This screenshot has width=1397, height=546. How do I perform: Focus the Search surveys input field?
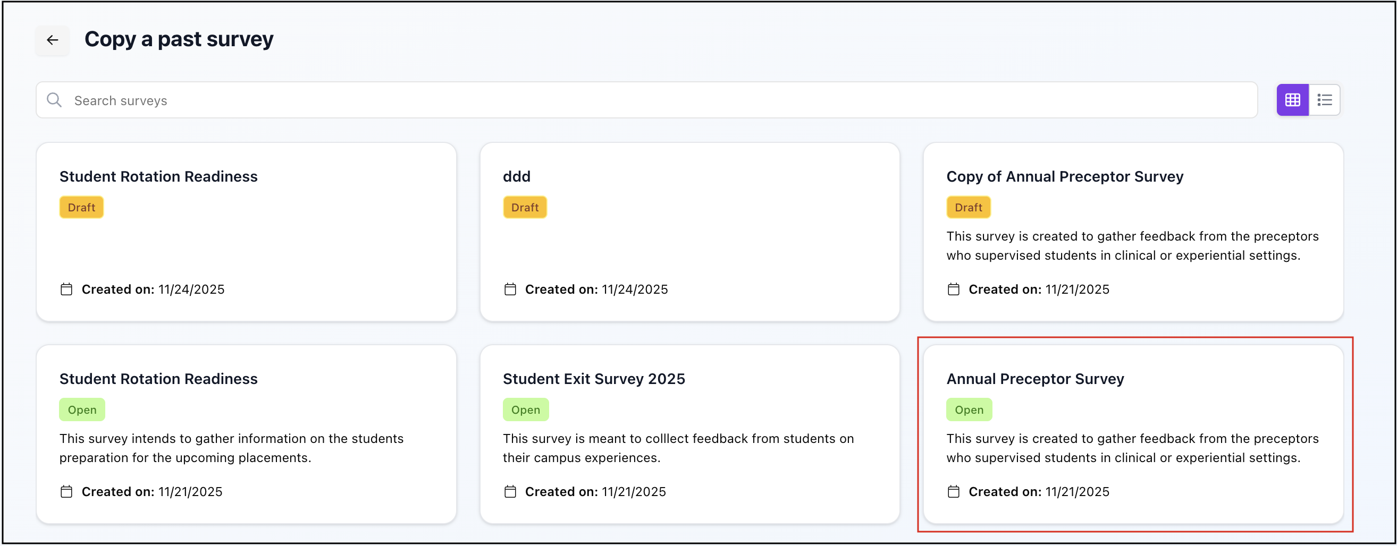click(651, 100)
